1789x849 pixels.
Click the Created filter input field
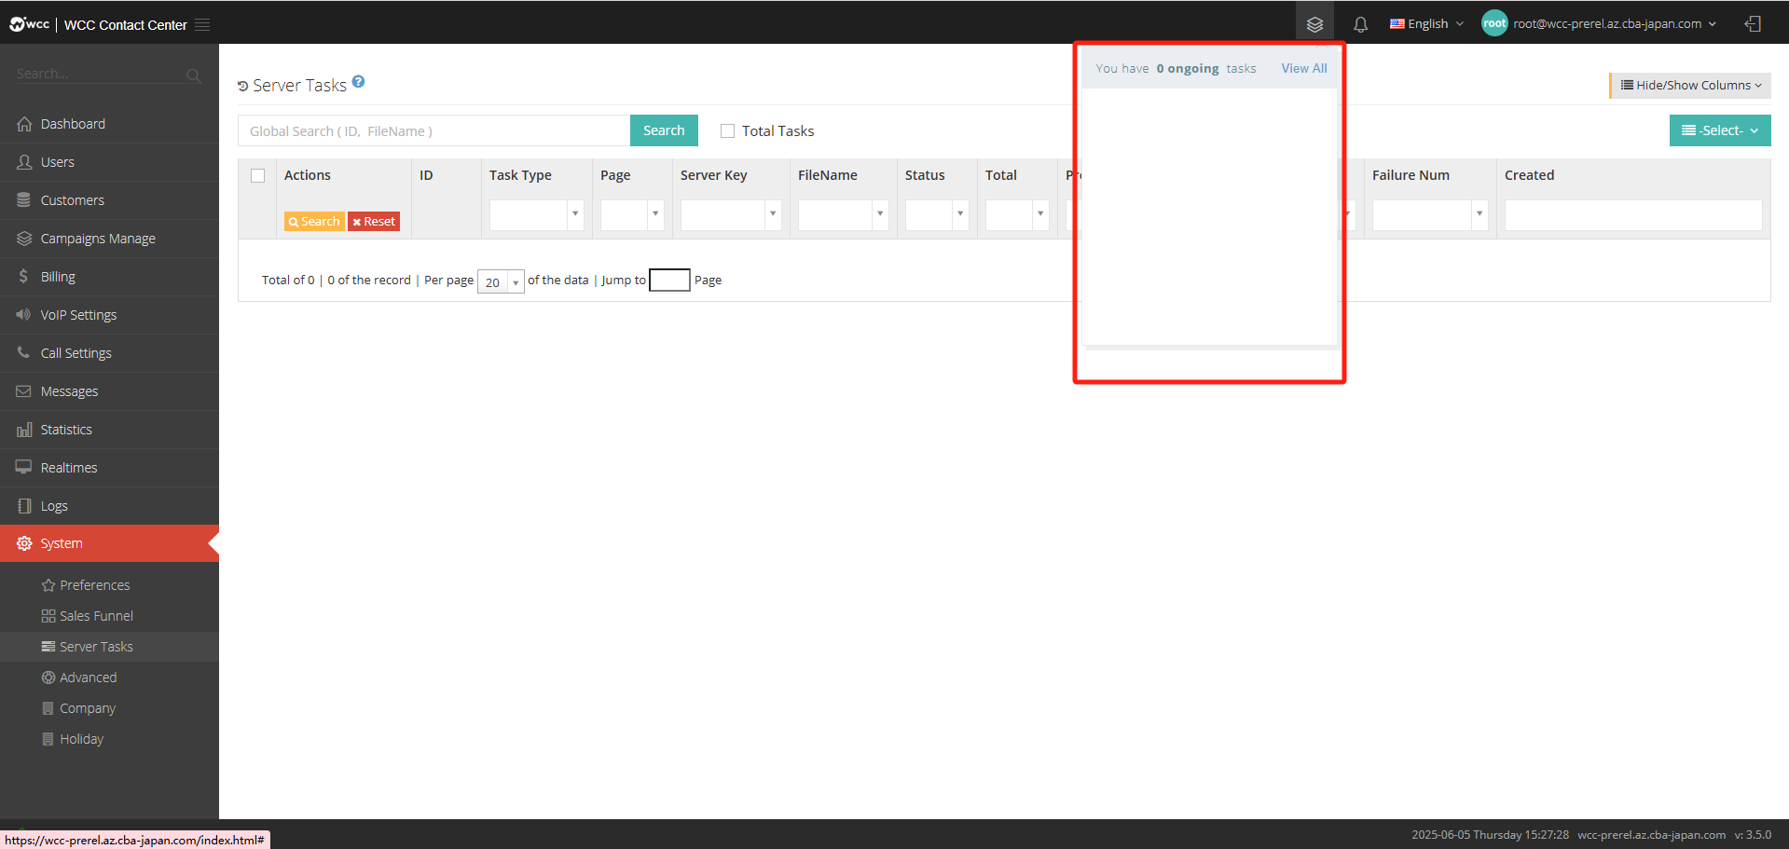tap(1633, 214)
